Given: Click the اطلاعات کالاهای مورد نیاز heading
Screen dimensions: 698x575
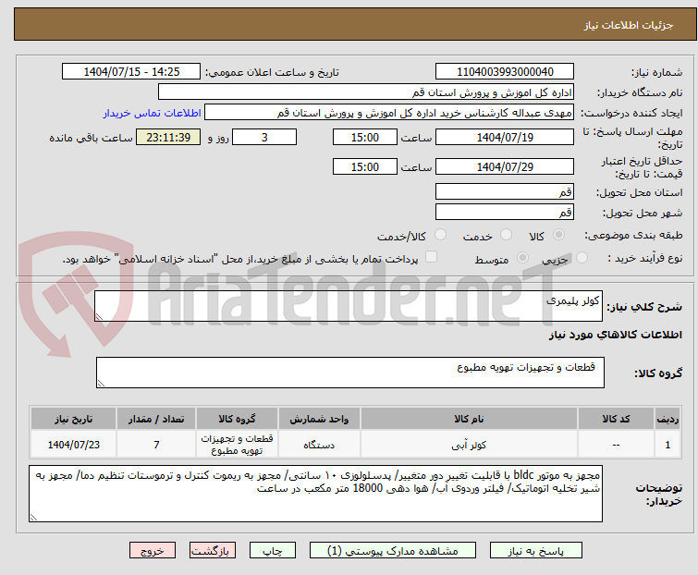Looking at the screenshot, I should pos(615,335).
